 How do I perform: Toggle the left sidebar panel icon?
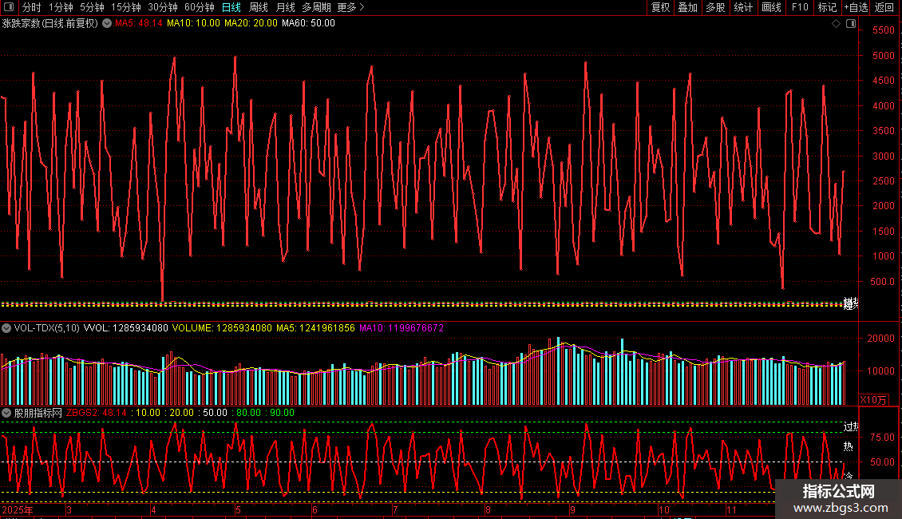[9, 7]
